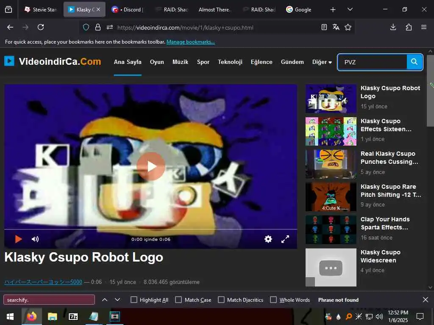The height and width of the screenshot is (325, 434).
Task: Click the large play button on video
Action: pyautogui.click(x=151, y=166)
